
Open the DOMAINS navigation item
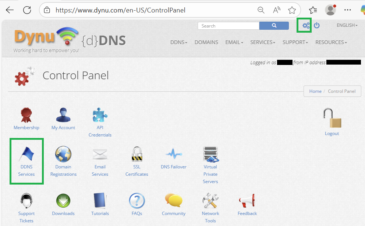[206, 42]
